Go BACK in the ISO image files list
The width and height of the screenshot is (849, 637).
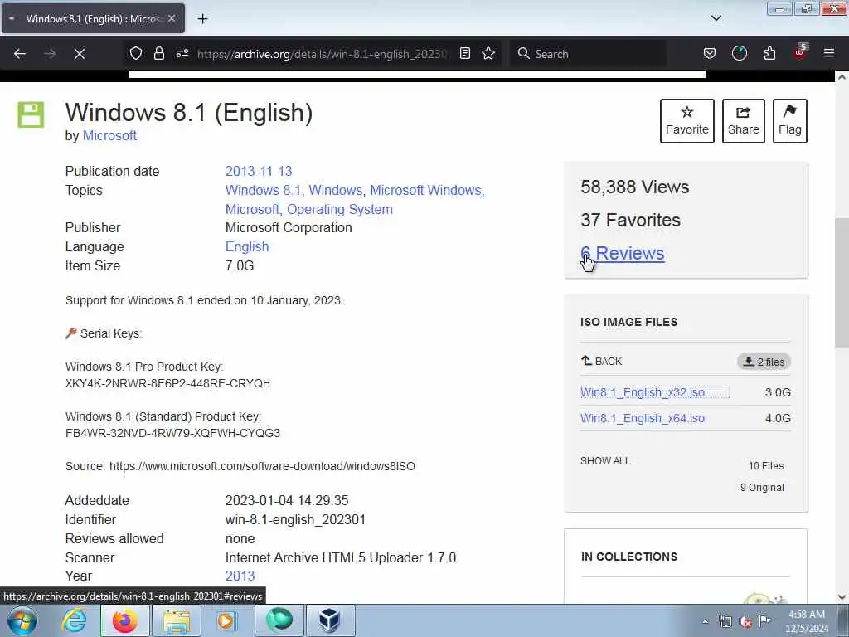point(601,362)
